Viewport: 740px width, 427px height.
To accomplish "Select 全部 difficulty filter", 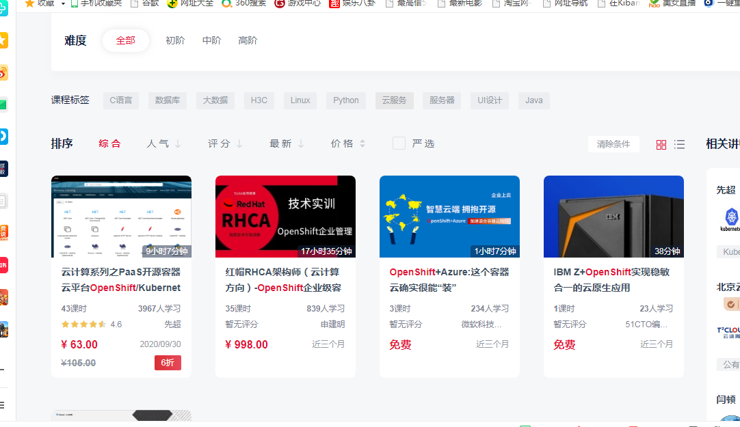I will pyautogui.click(x=126, y=40).
